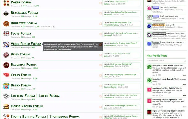Image resolution: width=188 pixels, height=119 pixels.
Task: Select the Lounge tag in recent threads
Action: click(x=156, y=42)
